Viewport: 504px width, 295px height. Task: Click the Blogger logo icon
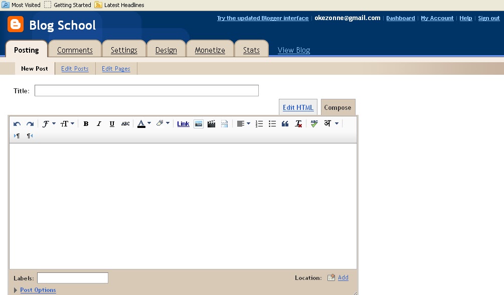point(16,24)
